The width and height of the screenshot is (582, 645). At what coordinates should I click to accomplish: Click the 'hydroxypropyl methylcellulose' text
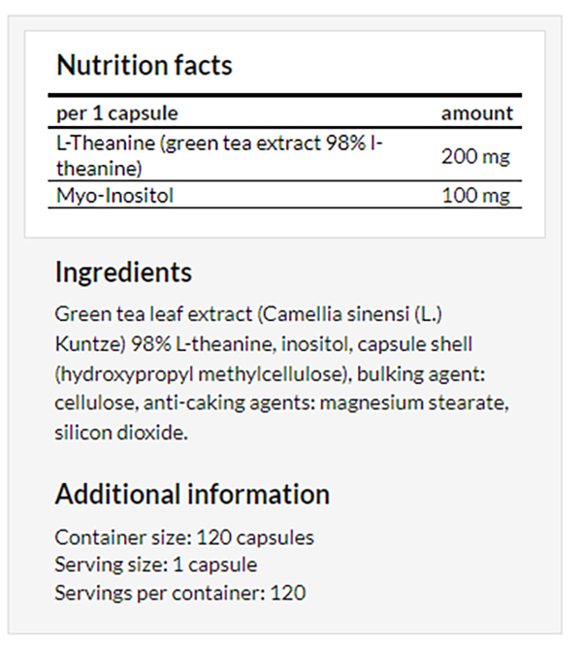(x=201, y=374)
